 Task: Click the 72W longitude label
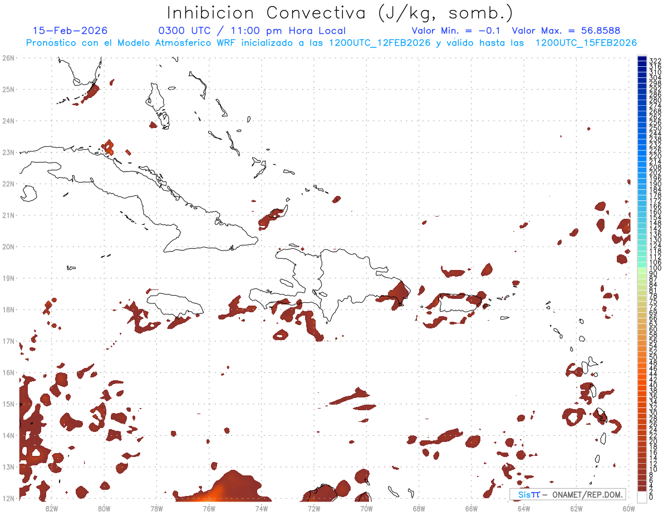[x=314, y=508]
